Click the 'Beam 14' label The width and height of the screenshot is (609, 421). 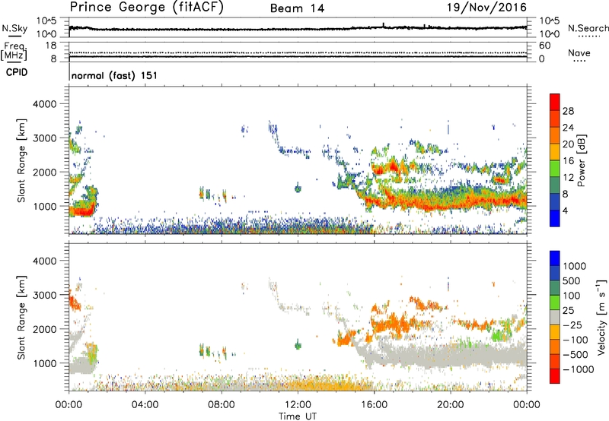[x=297, y=8]
